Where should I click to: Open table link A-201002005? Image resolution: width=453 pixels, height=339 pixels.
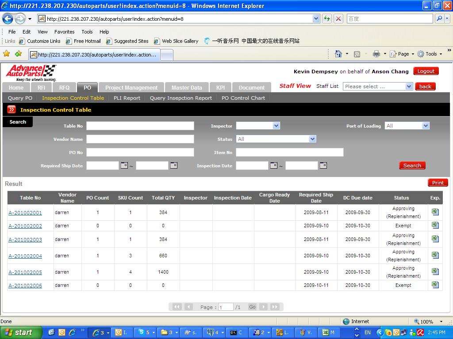[25, 272]
